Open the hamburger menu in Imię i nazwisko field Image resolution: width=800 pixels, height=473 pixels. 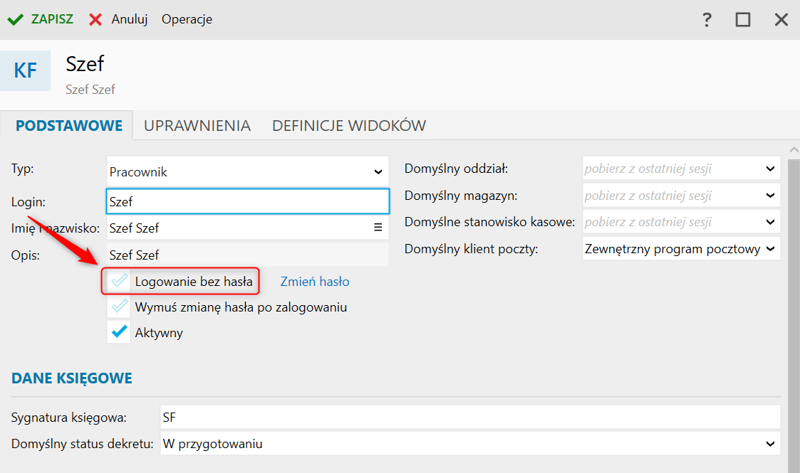click(x=378, y=228)
